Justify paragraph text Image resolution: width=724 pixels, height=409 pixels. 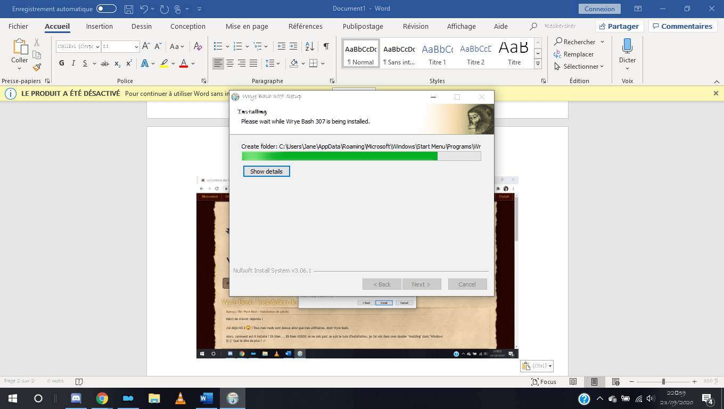click(253, 63)
